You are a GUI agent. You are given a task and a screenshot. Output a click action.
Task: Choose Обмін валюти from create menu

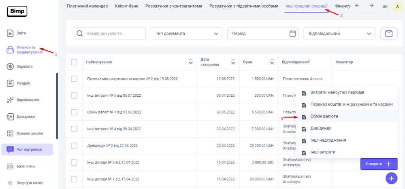point(324,116)
